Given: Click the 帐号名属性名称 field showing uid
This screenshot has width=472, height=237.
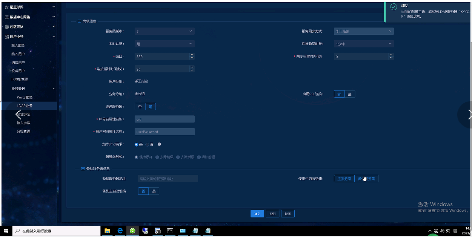Looking at the screenshot, I should pos(165,119).
